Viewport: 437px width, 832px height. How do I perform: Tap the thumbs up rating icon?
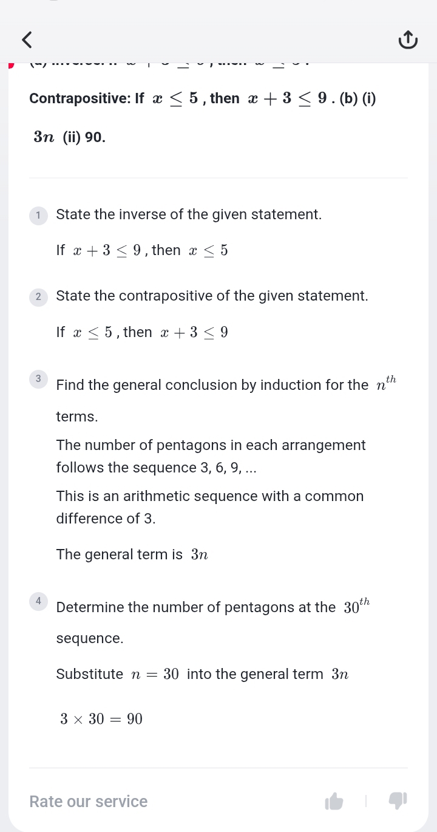[x=334, y=802]
